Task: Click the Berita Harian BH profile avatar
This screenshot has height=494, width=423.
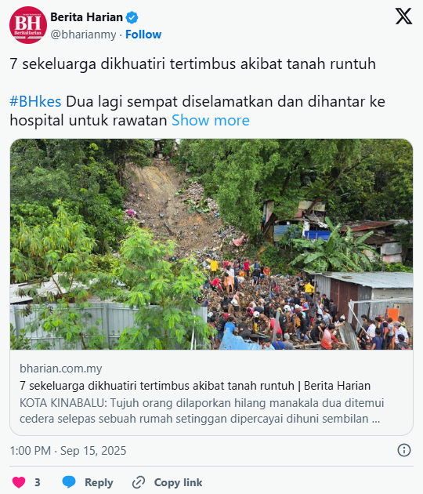Action: pos(28,25)
